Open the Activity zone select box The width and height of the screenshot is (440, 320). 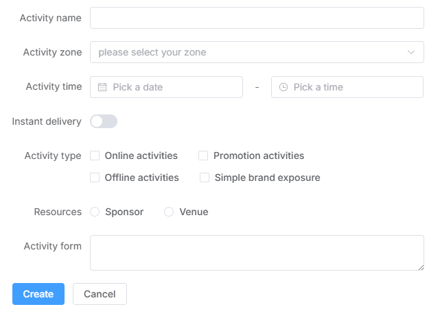click(x=247, y=52)
